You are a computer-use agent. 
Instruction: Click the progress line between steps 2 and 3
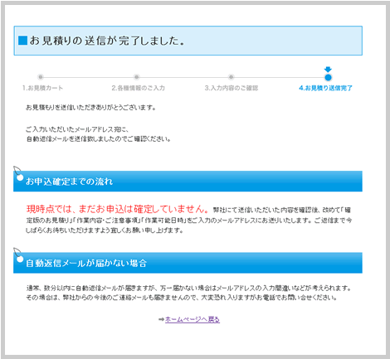coord(183,77)
